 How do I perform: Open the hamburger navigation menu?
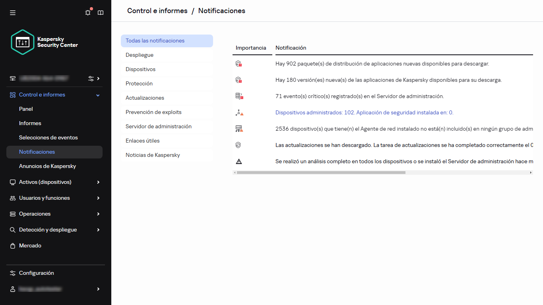pyautogui.click(x=13, y=12)
